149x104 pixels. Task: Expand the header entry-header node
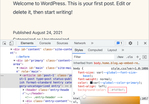pyautogui.click(x=24, y=90)
